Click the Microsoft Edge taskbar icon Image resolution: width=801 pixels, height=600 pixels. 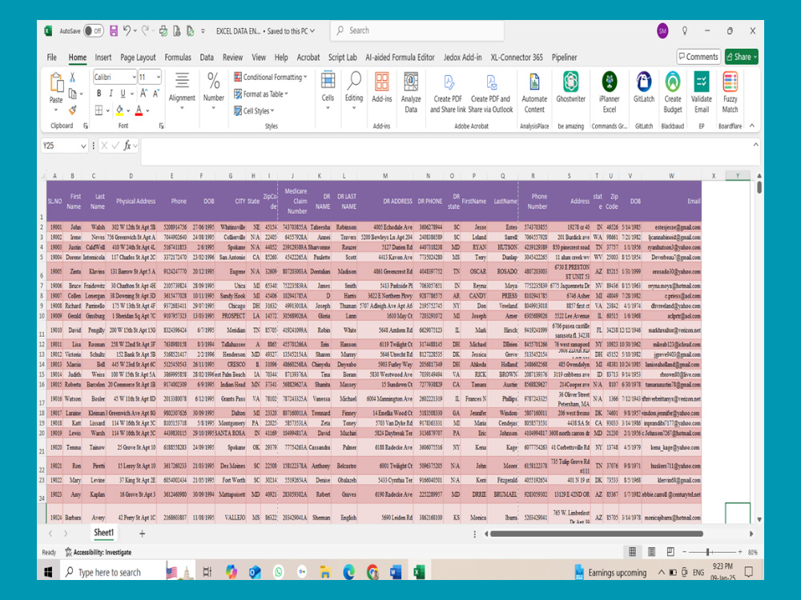349,572
